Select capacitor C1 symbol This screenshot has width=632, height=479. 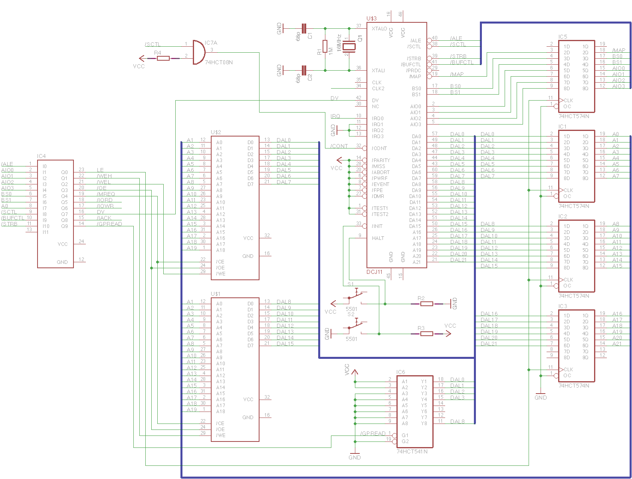(x=304, y=28)
